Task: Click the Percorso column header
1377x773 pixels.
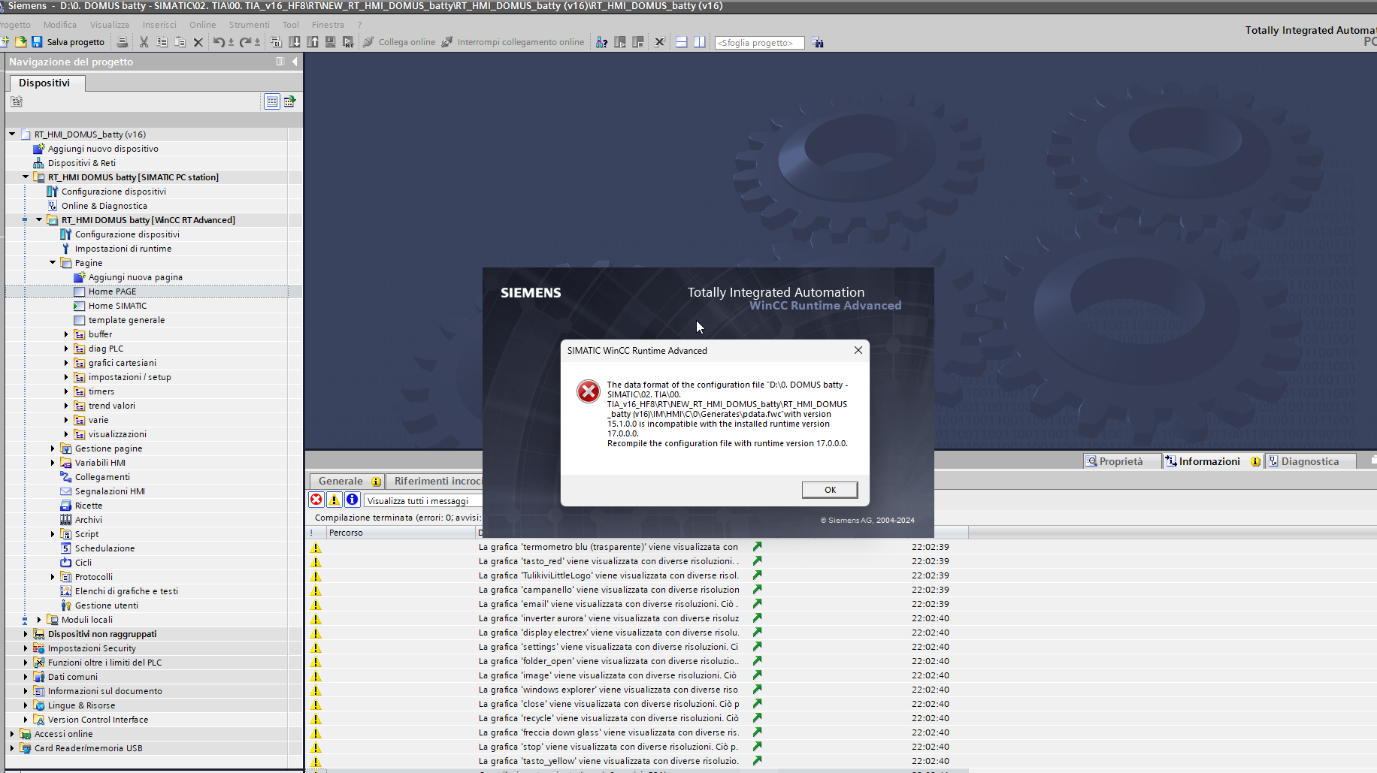Action: [400, 533]
